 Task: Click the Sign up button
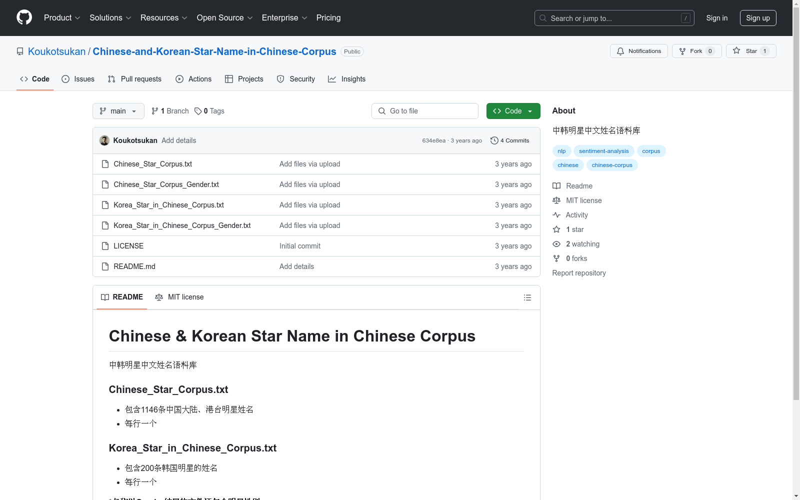[758, 18]
